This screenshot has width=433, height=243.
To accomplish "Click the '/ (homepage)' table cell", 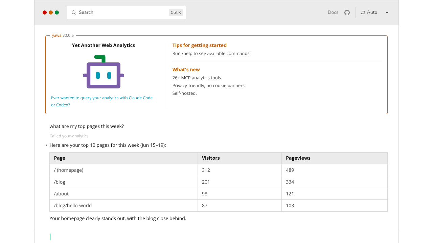I will [124, 170].
